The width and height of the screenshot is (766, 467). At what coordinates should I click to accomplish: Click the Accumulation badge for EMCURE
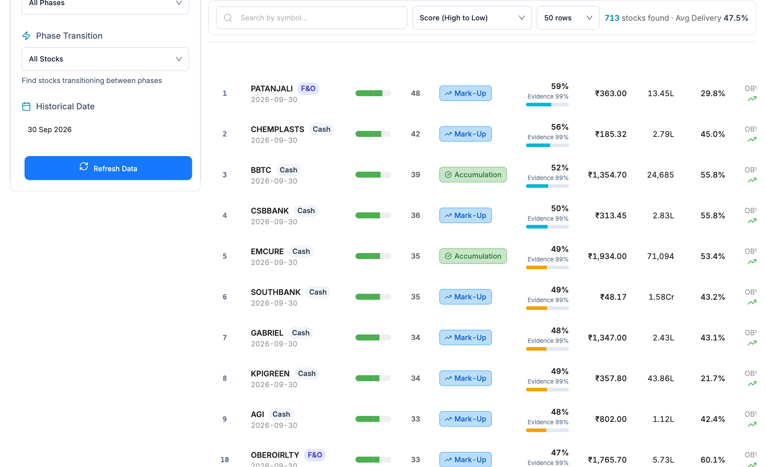point(473,256)
